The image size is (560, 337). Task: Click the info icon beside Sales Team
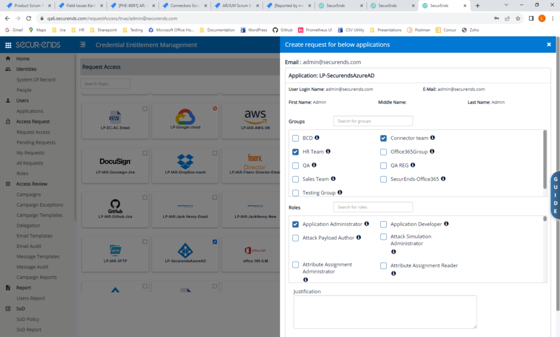333,179
